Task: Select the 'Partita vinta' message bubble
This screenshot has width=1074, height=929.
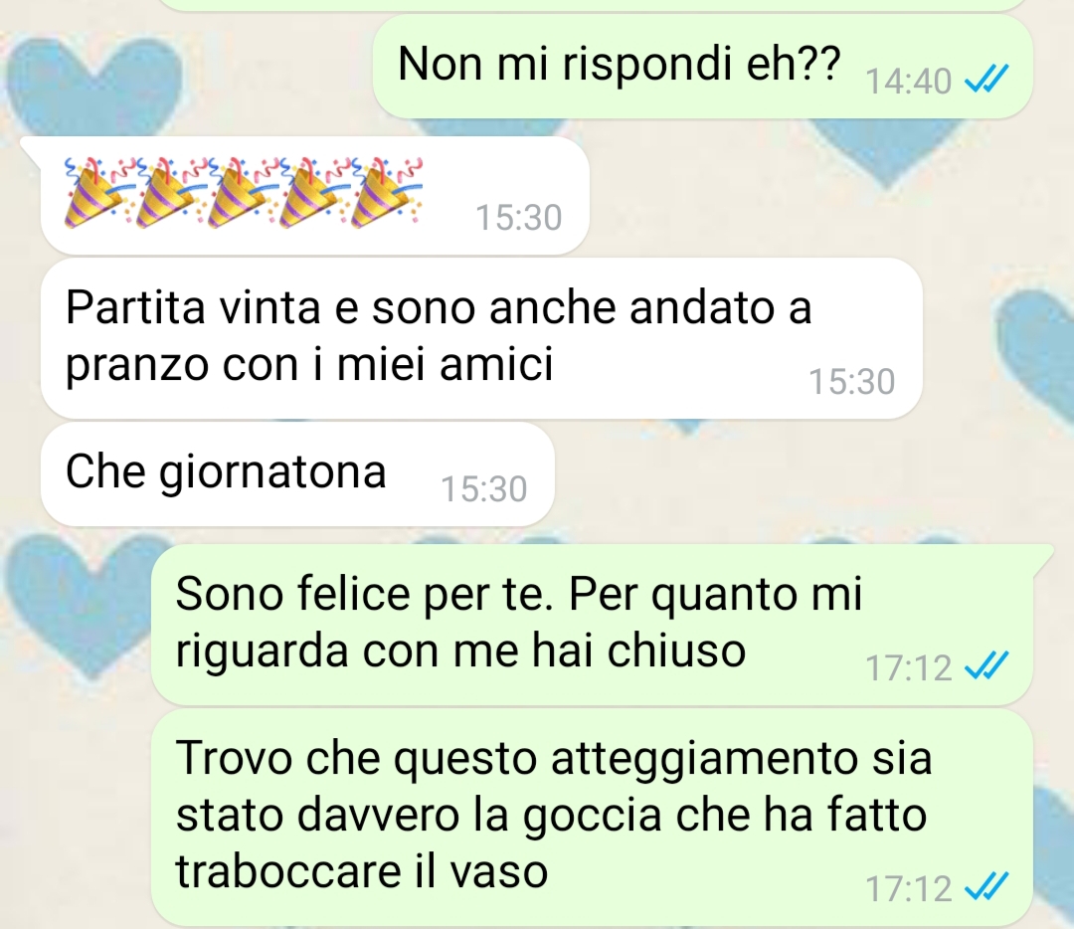Action: [481, 338]
